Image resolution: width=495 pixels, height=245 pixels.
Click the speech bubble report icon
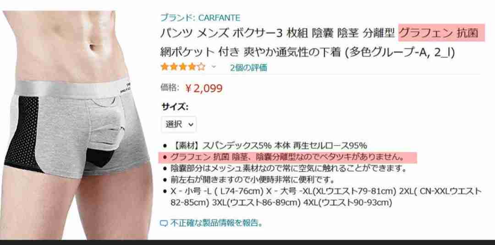[164, 223]
